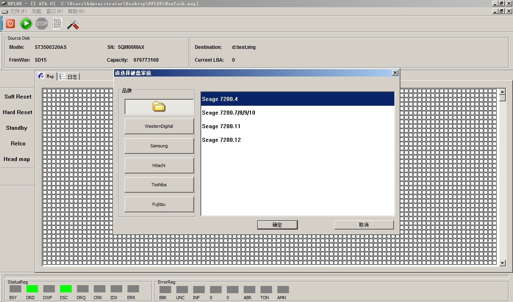Click the IDX status indicator
This screenshot has width=513, height=302.
click(x=116, y=289)
